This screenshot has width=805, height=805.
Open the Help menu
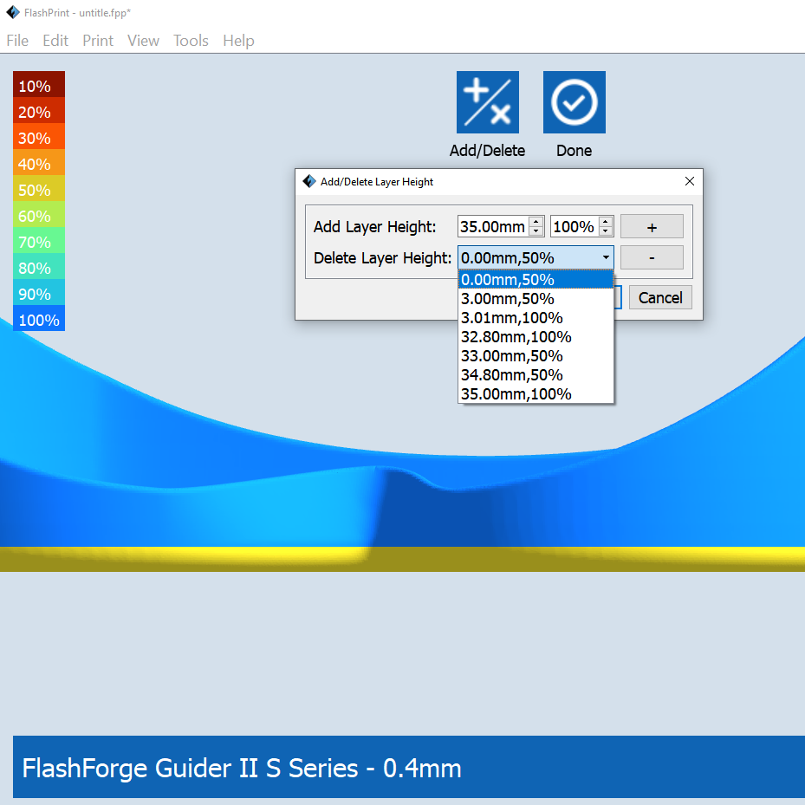(x=238, y=41)
